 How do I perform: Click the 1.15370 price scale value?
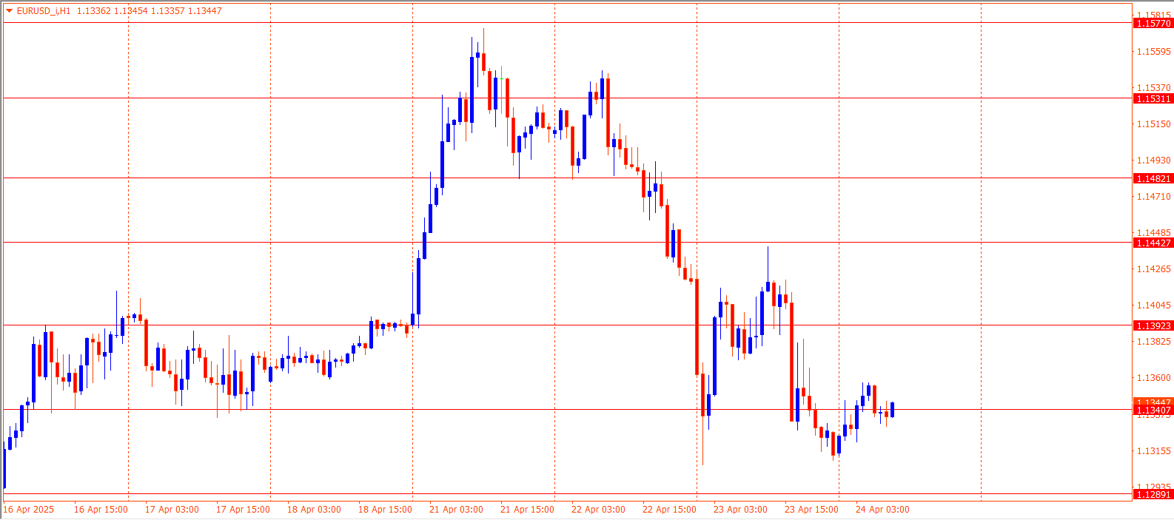click(1154, 87)
